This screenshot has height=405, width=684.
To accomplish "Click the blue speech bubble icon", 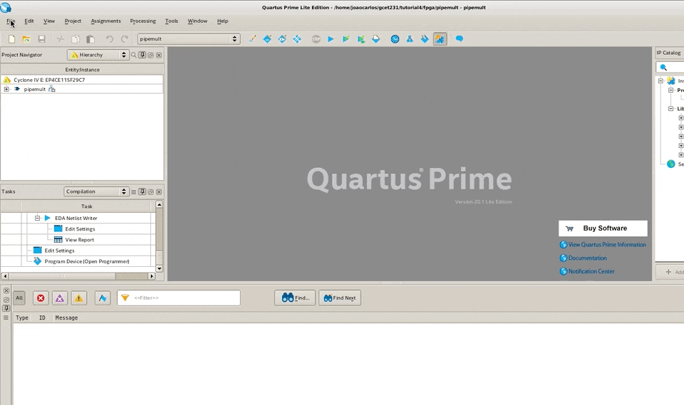I will tap(460, 39).
